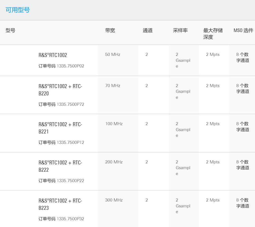Select 8 个数字通道 in the 300 MHz row
255x227 pixels.
click(243, 203)
